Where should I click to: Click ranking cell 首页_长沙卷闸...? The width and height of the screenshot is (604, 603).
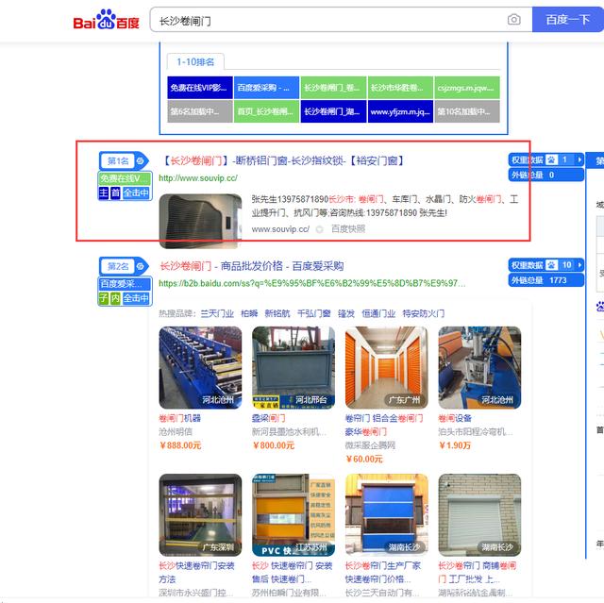(x=266, y=111)
